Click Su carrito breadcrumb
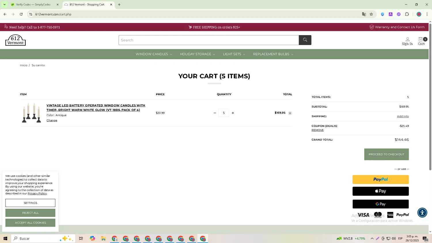The height and width of the screenshot is (243, 432). [x=38, y=65]
